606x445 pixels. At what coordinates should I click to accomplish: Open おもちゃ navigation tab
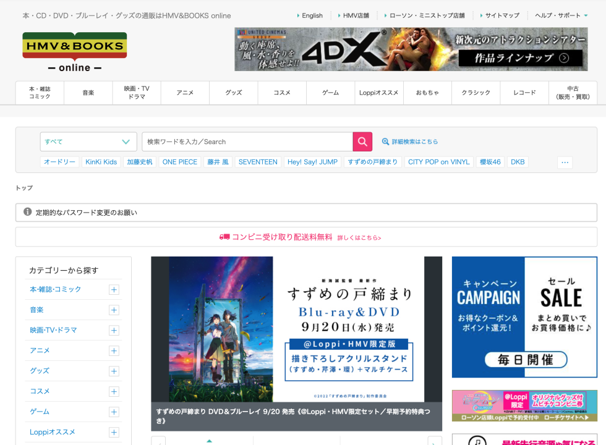(427, 93)
